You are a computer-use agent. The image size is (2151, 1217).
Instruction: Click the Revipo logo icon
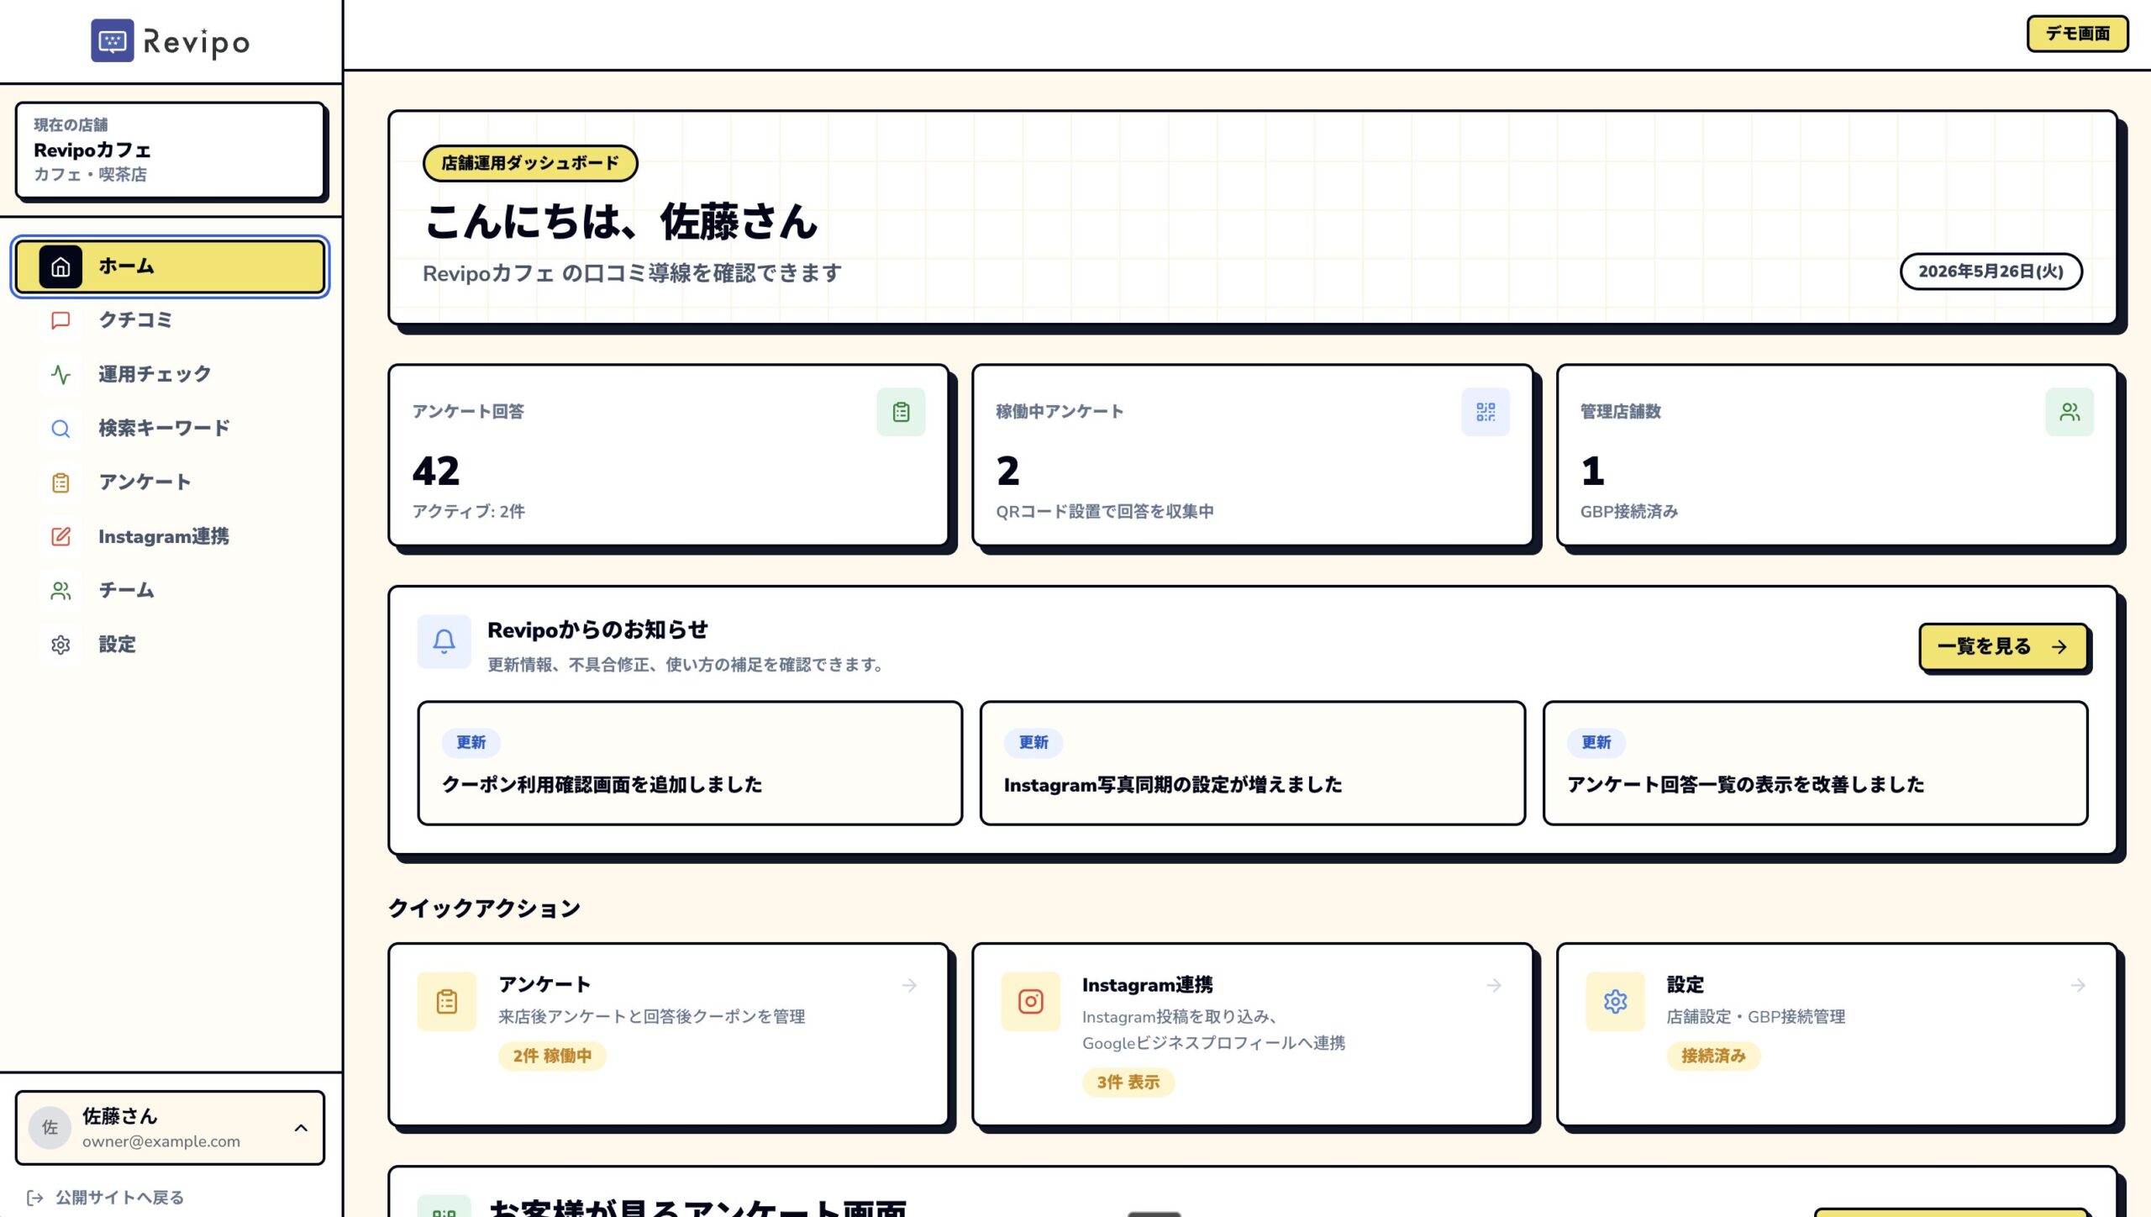click(x=112, y=41)
